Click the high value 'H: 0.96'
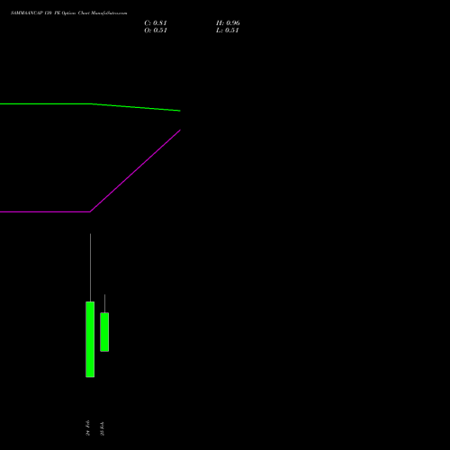 point(228,23)
